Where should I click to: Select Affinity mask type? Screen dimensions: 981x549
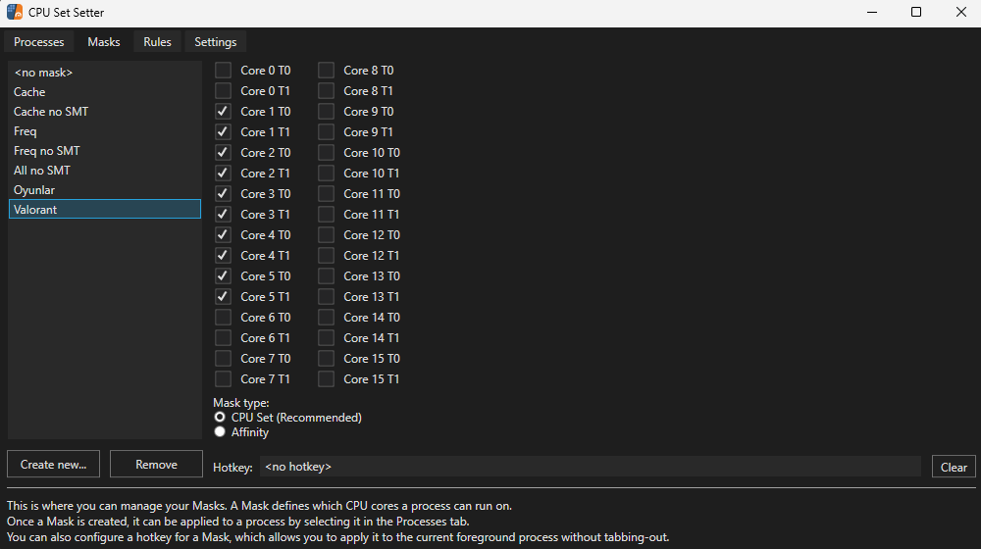(x=220, y=432)
